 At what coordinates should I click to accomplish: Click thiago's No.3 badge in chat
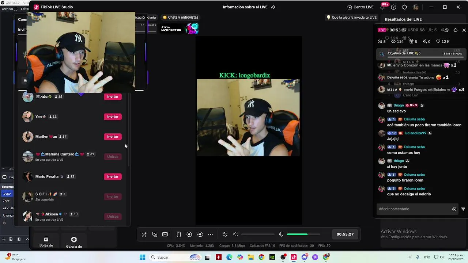[x=411, y=105]
